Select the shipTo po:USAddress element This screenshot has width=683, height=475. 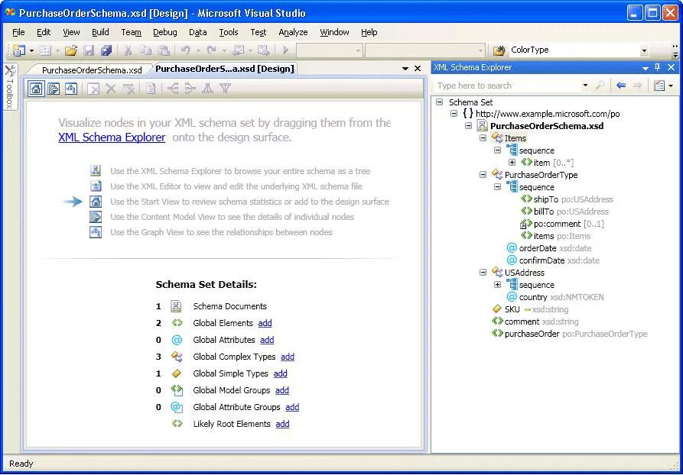click(x=568, y=199)
